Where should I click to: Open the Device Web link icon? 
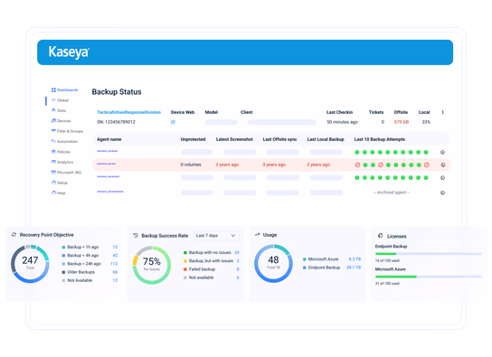(173, 122)
